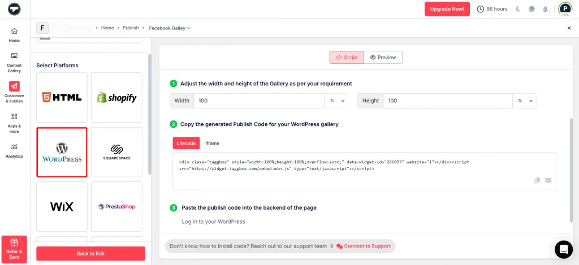
Task: Select the Iframe code tab
Action: click(212, 144)
